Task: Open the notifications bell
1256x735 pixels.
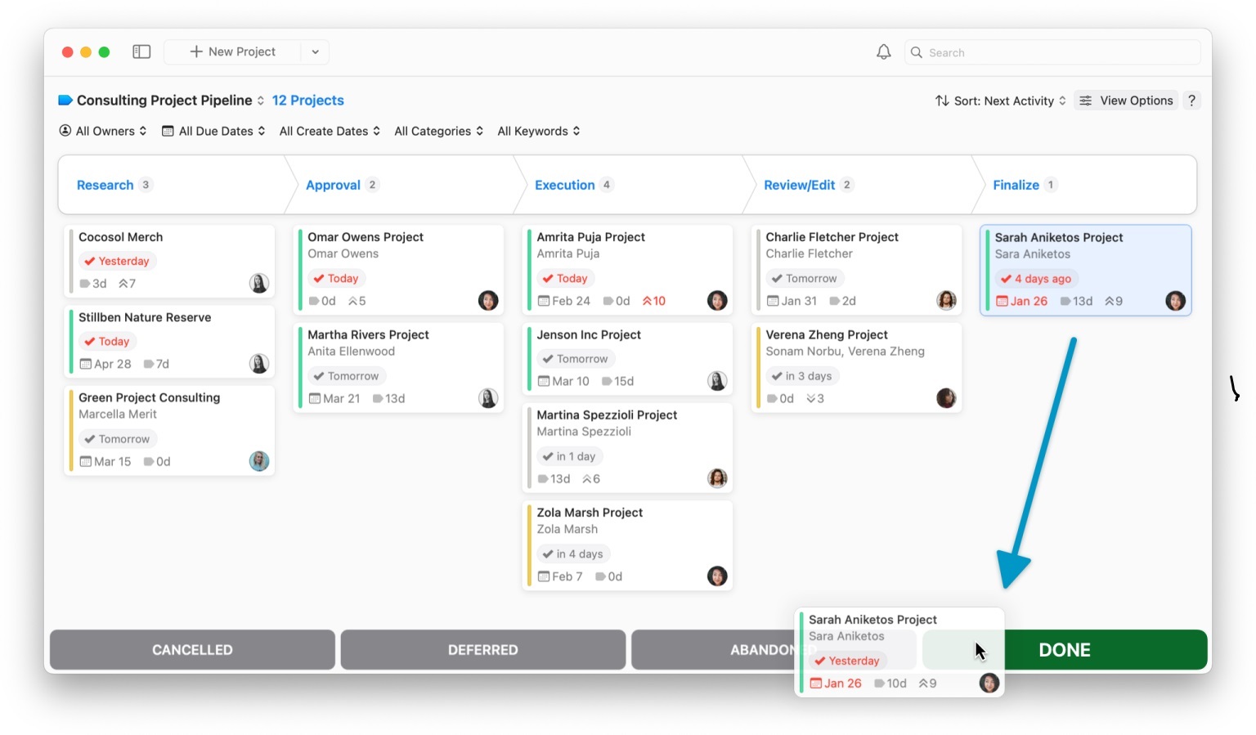Action: click(x=883, y=52)
